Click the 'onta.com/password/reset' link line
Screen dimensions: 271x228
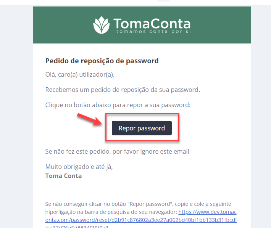(141, 220)
